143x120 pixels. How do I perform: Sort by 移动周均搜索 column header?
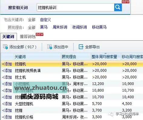(132, 57)
